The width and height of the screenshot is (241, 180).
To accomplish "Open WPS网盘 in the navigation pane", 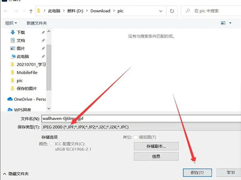I will click(x=23, y=109).
